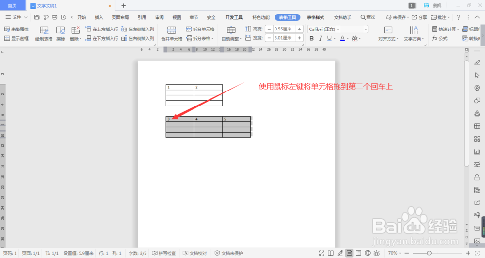The image size is (485, 258).
Task: Click the 查找 search button
Action: 368,17
